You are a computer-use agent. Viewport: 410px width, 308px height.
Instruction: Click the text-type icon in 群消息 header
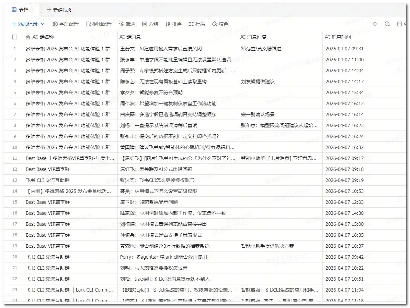pyautogui.click(x=122, y=37)
